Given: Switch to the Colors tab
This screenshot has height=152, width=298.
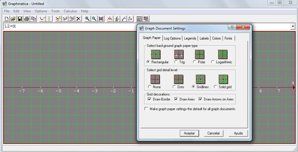Looking at the screenshot, I should tap(216, 38).
